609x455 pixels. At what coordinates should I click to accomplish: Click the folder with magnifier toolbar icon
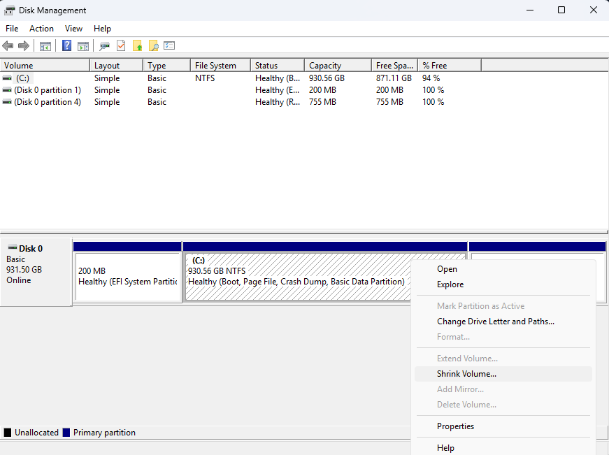(153, 45)
